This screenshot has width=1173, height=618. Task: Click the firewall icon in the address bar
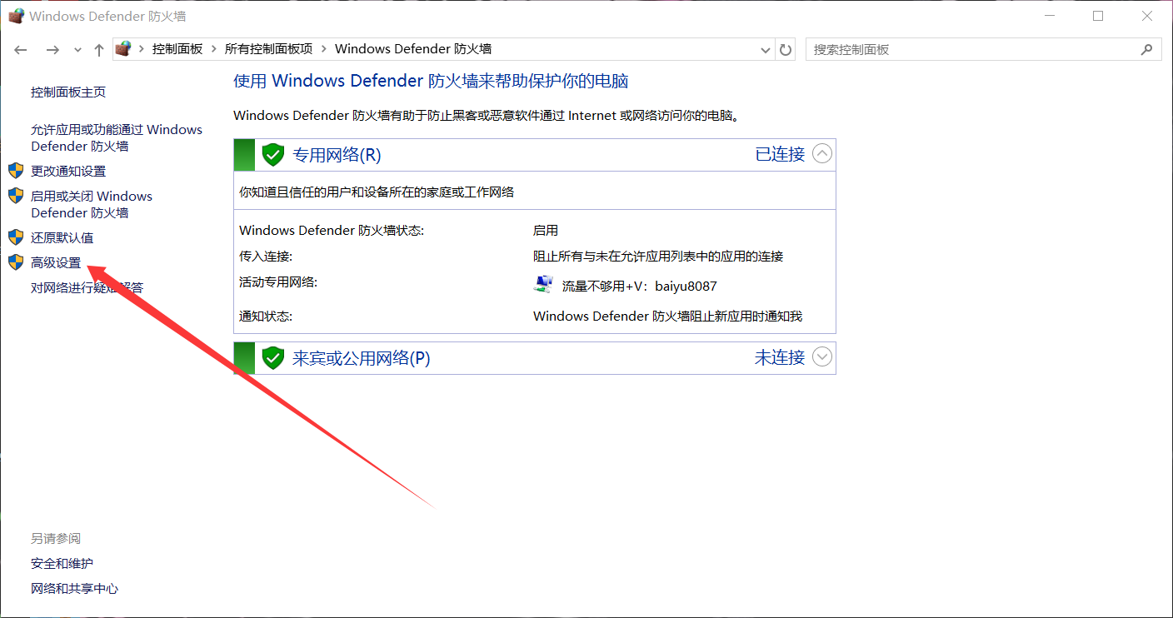123,48
